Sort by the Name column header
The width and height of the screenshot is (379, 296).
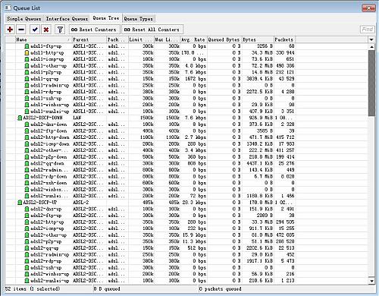pos(43,39)
